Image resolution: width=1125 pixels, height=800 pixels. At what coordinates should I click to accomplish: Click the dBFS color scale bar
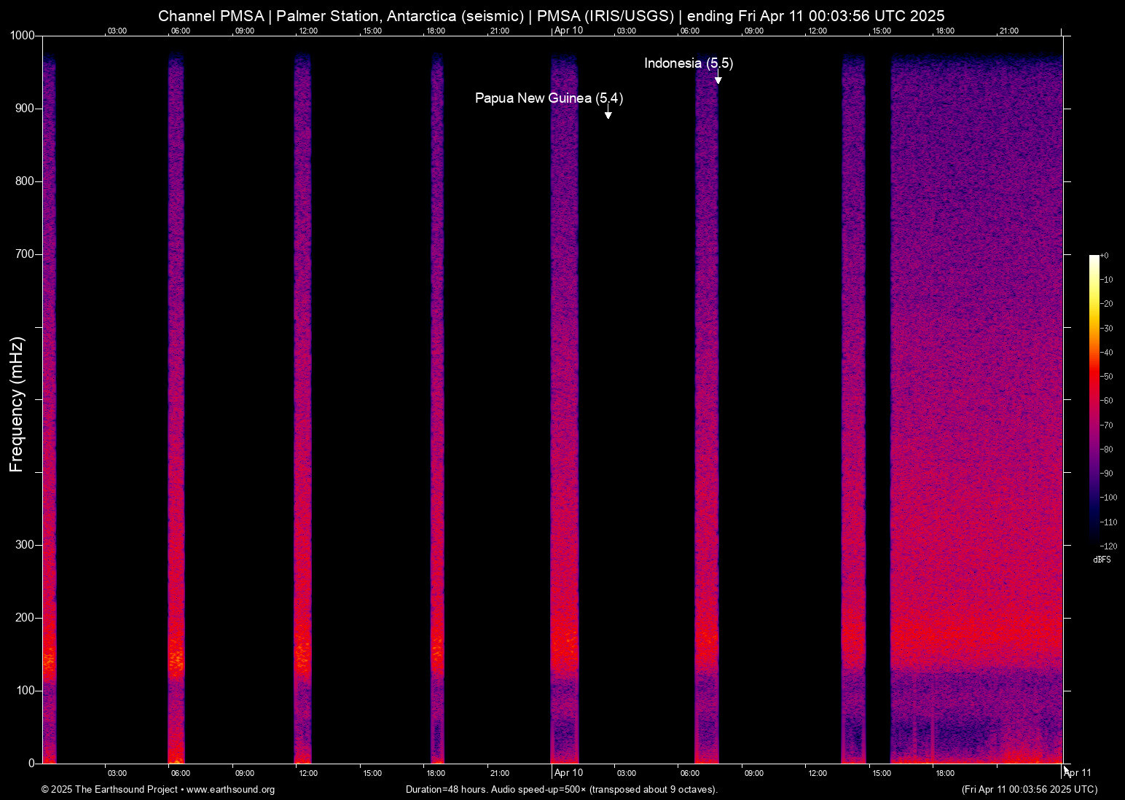[1094, 399]
